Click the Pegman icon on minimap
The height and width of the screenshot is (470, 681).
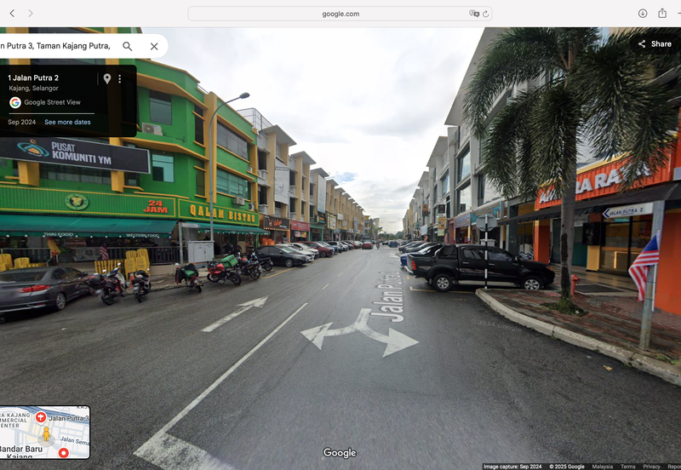(46, 434)
